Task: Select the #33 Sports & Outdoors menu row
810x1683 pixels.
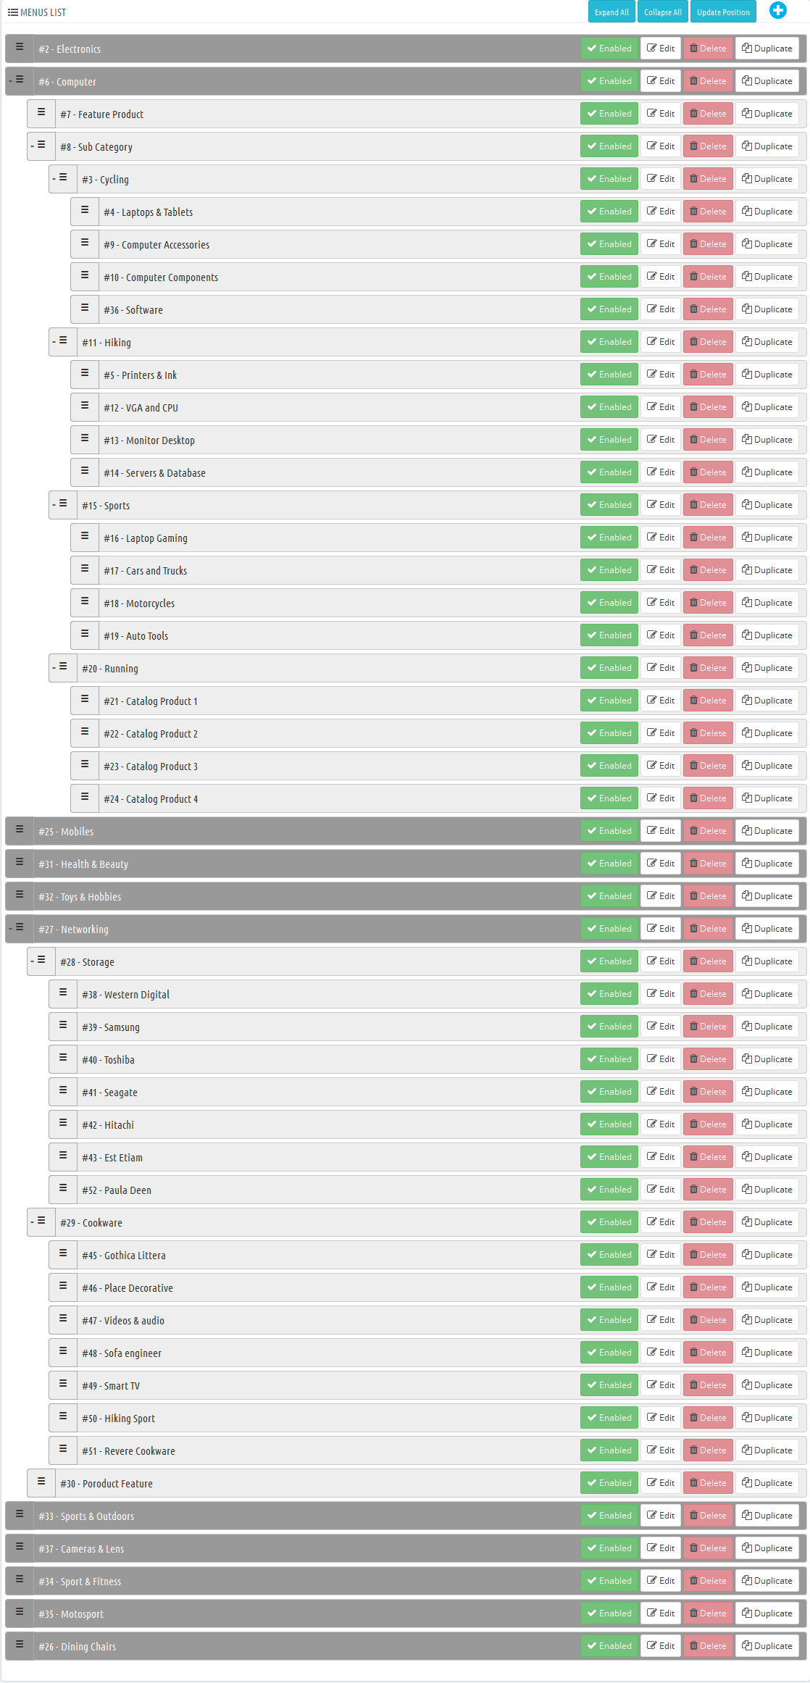Action: [406, 1516]
